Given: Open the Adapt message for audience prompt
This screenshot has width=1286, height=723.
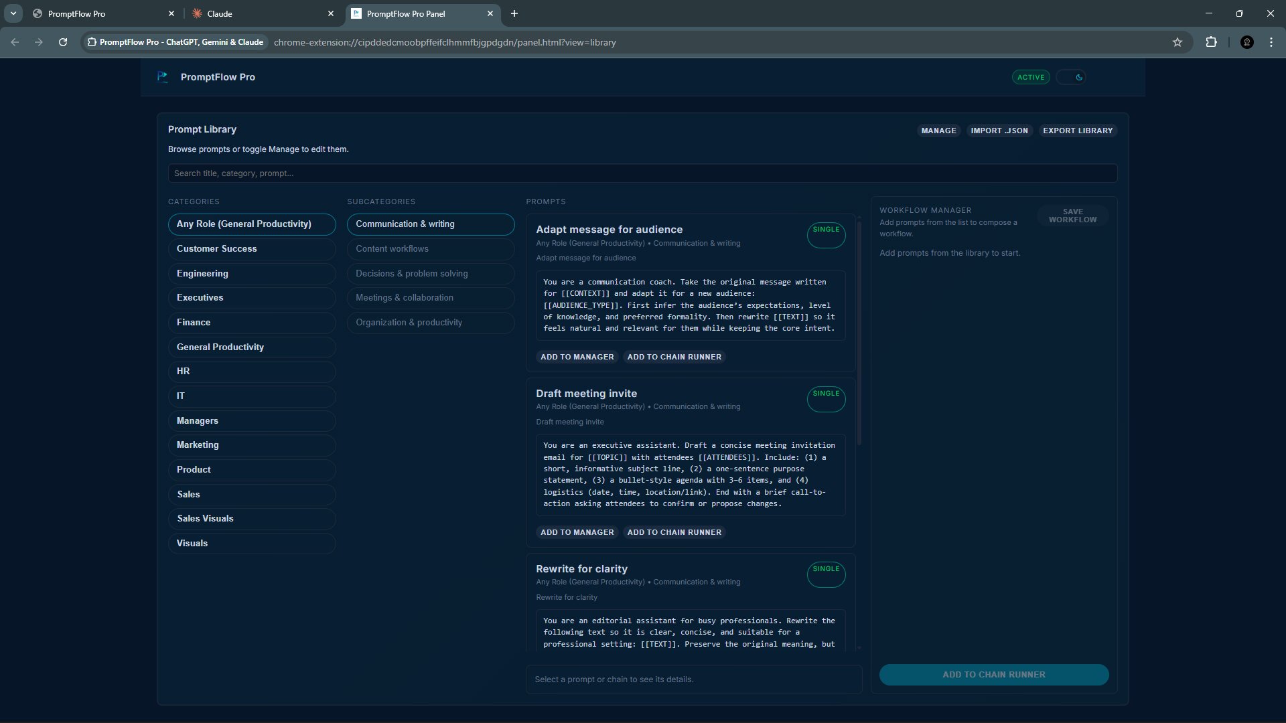Looking at the screenshot, I should point(609,230).
